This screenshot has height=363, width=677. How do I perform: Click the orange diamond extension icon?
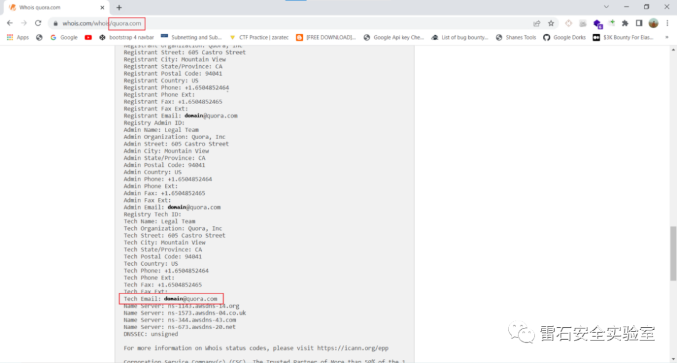569,23
